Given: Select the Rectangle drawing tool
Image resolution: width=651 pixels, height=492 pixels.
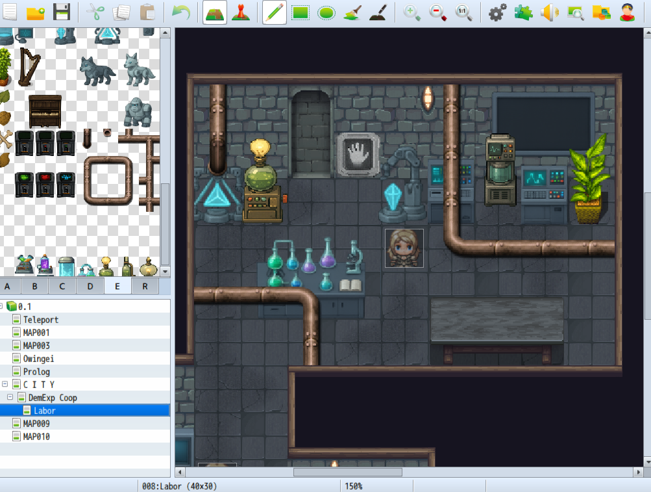Looking at the screenshot, I should [x=301, y=12].
